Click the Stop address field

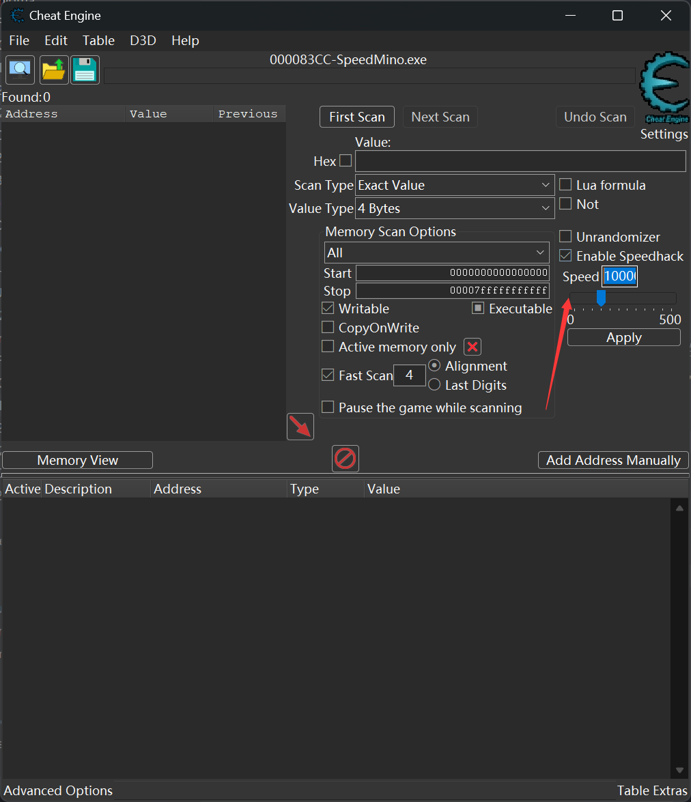click(453, 291)
